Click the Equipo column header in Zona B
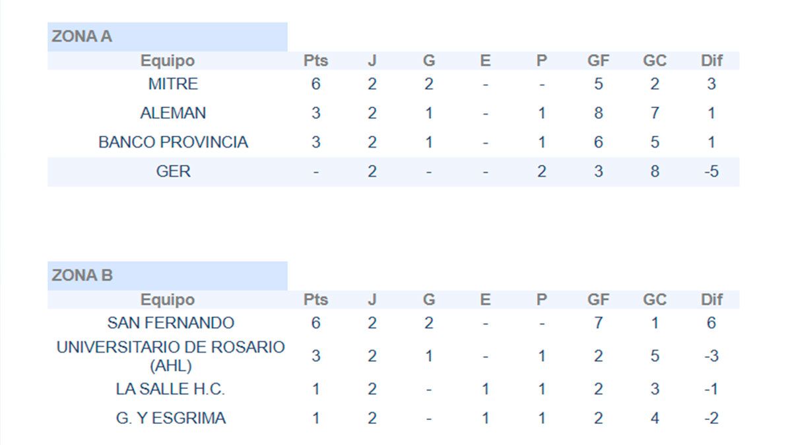The image size is (792, 445). click(x=168, y=300)
